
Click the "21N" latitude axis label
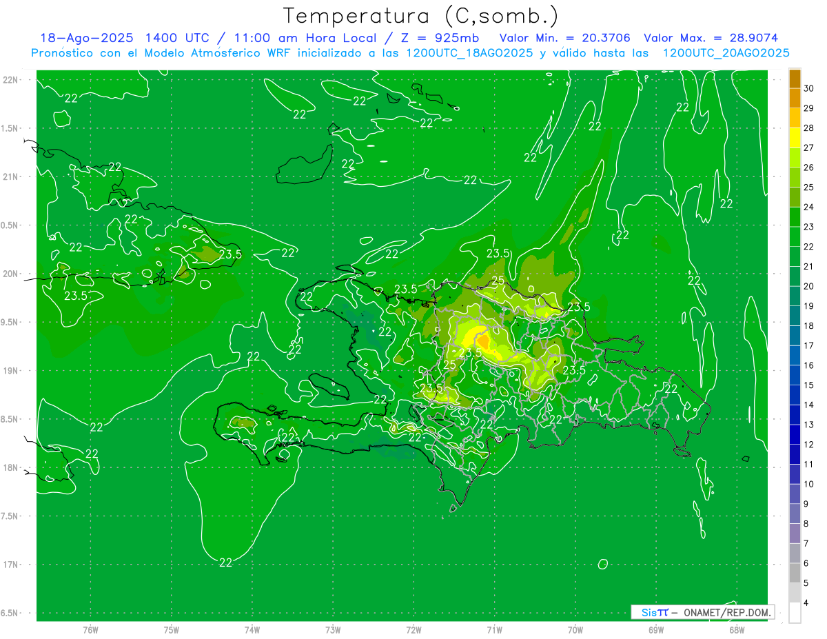(x=11, y=176)
